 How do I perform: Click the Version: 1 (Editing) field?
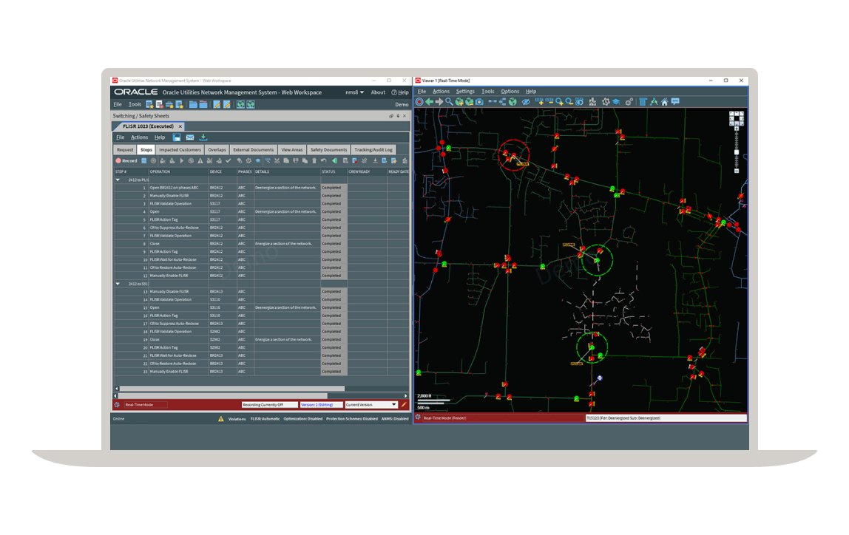[321, 405]
